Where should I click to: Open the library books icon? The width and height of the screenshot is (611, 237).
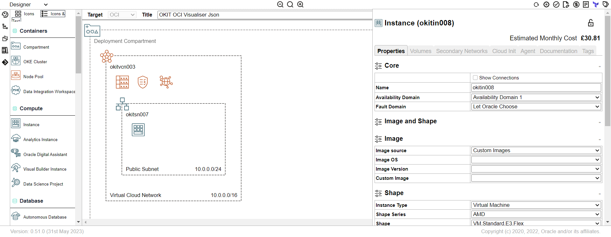tap(5, 50)
